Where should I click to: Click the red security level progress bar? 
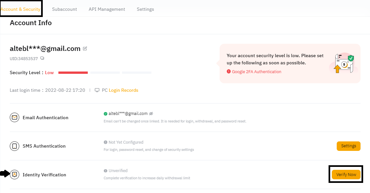coord(73,72)
